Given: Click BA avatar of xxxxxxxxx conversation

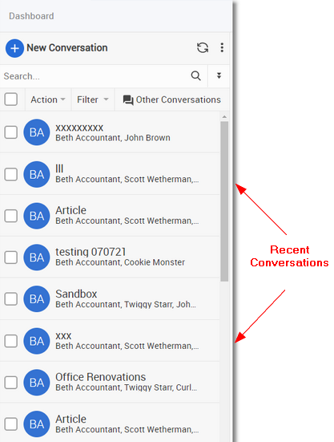Looking at the screenshot, I should pos(37,132).
